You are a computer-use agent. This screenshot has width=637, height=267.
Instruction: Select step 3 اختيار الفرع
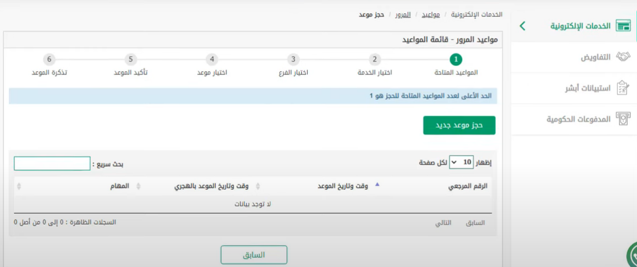293,65
